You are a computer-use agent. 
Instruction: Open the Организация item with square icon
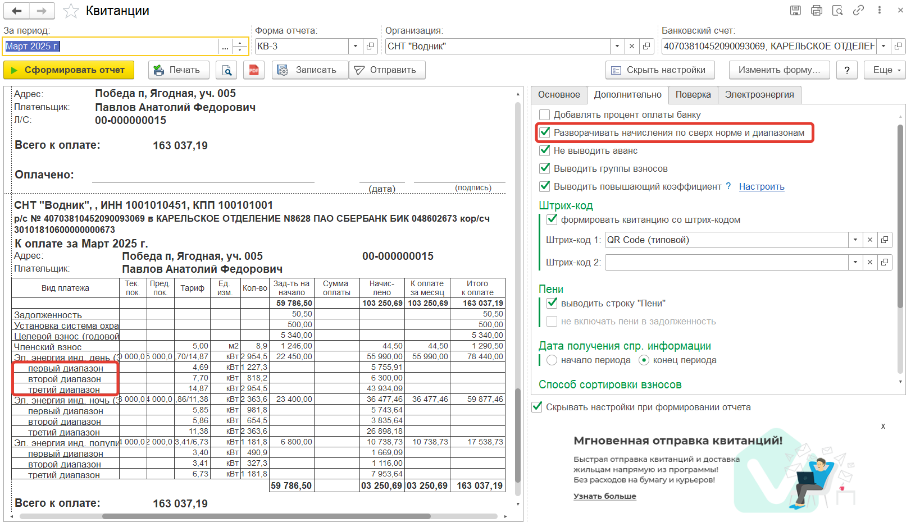point(646,46)
